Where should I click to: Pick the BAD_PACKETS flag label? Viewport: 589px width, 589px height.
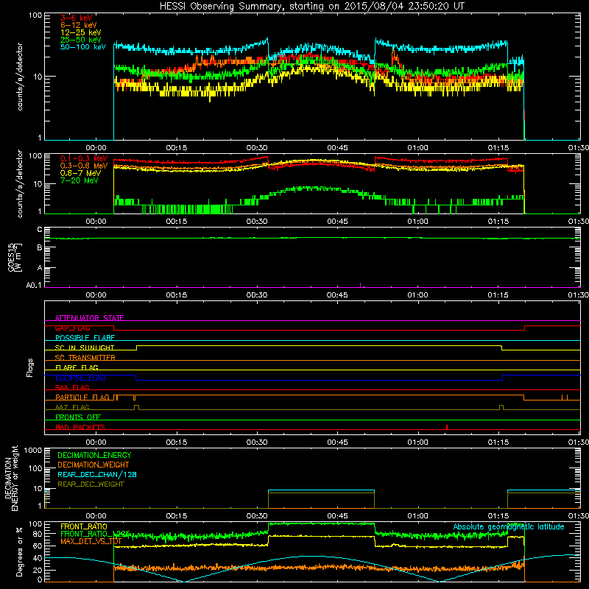tap(80, 427)
